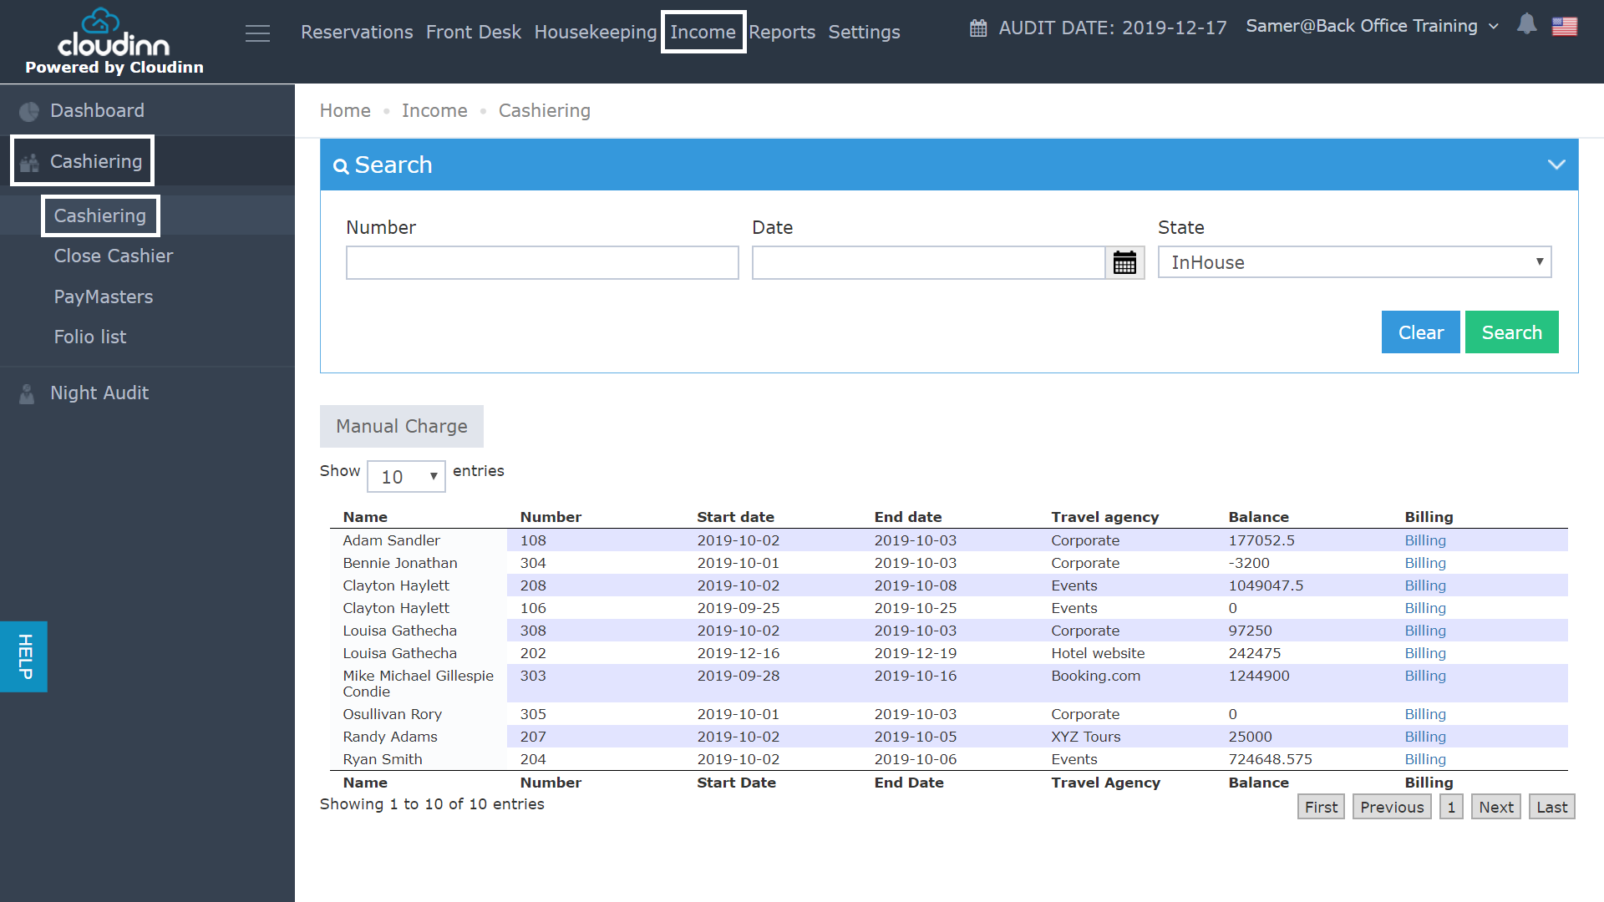This screenshot has width=1604, height=902.
Task: Select Cashiering sub-item in sidebar
Action: click(100, 215)
